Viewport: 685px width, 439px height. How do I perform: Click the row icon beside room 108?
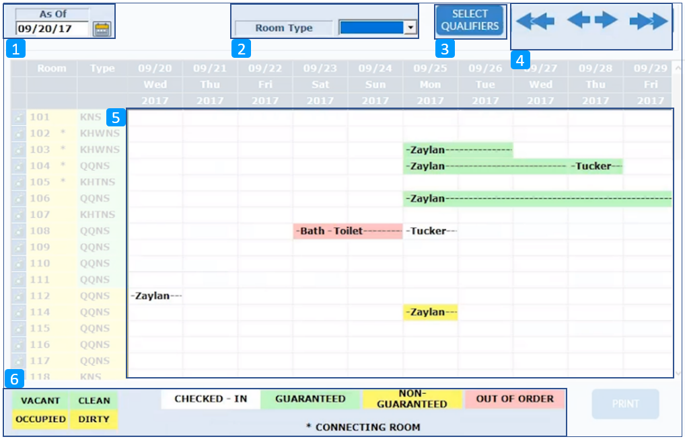tap(19, 231)
